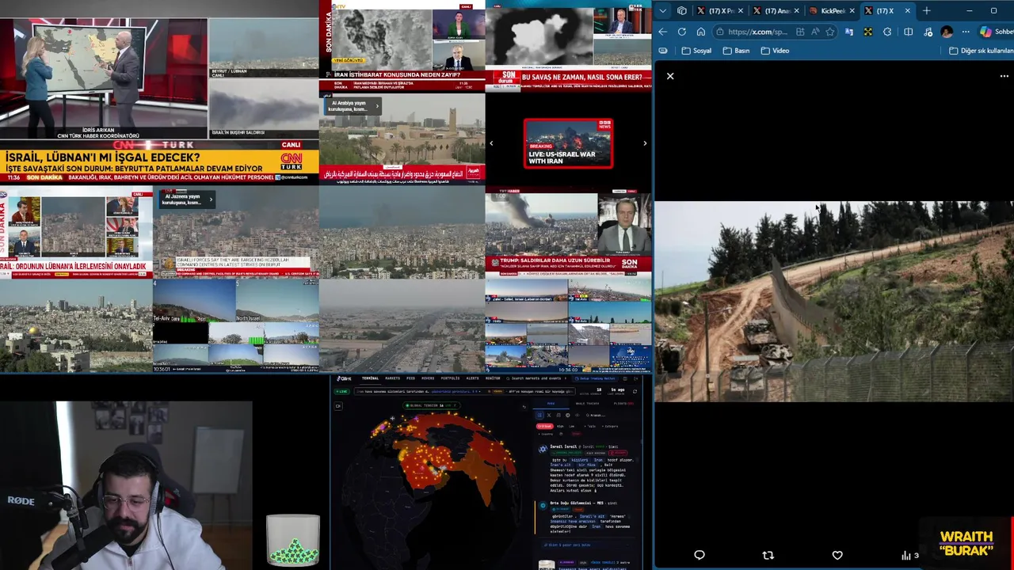Toggle split screen view in browser
Screen dimensions: 1014x570
click(908, 32)
